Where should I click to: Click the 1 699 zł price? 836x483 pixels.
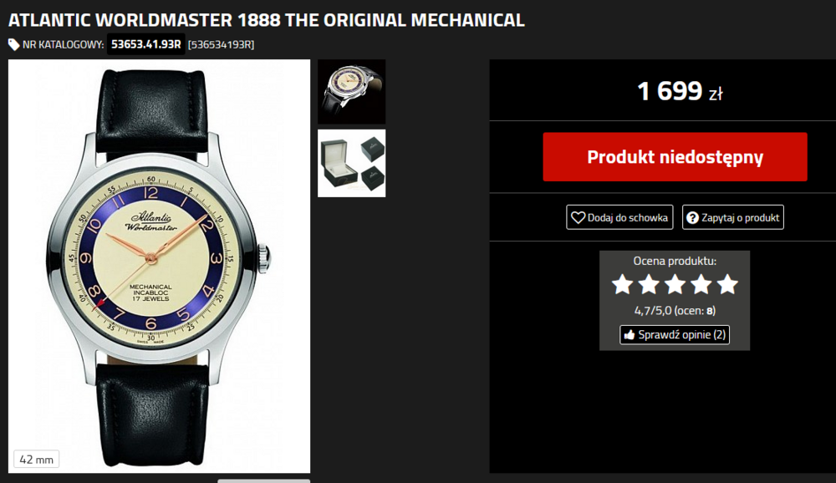tap(680, 91)
